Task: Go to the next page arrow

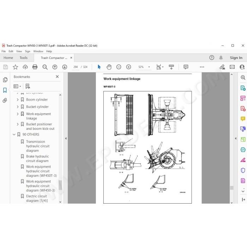Action: [65, 67]
